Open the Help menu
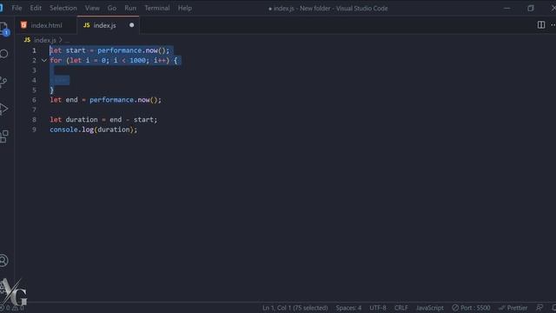The image size is (556, 313). click(x=185, y=8)
